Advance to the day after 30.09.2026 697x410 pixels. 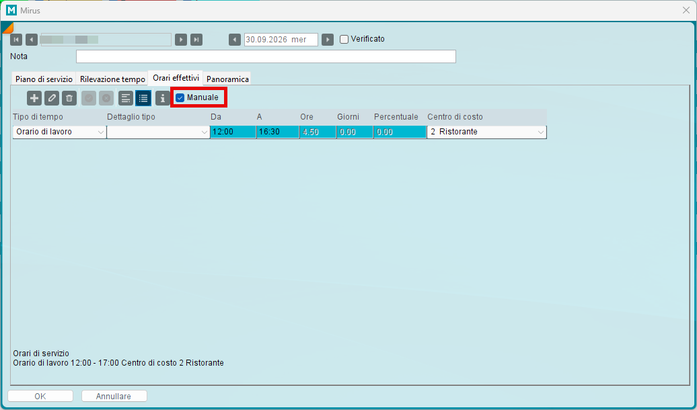click(x=328, y=40)
